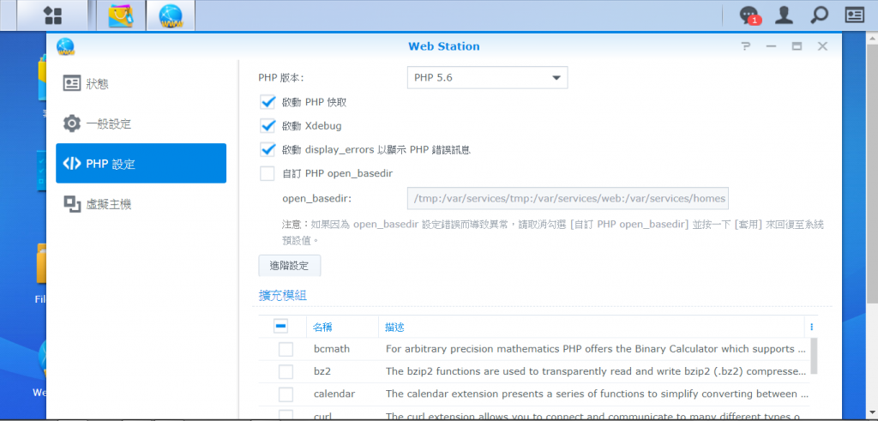
Task: Click bz2 description text
Action: coord(597,371)
